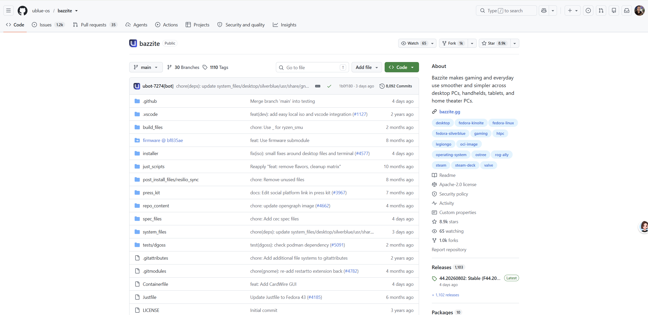
Task: Select the steam-deck topic tag
Action: (465, 165)
